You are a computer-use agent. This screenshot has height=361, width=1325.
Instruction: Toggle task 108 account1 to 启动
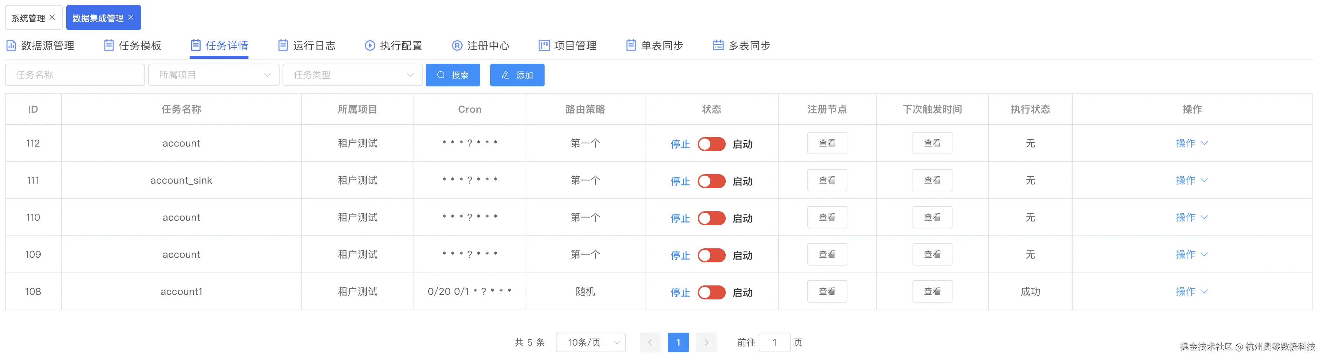click(711, 292)
